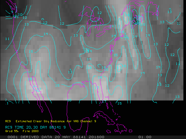Click contour label 13 in the top-right corner

tap(169, 12)
